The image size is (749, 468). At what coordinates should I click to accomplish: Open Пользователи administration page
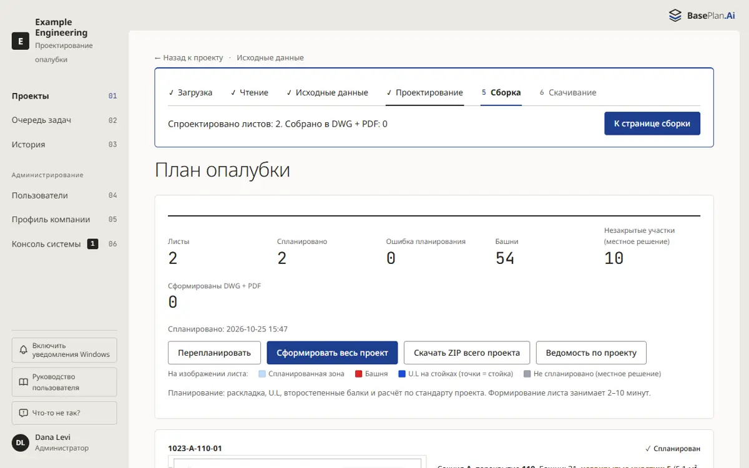click(64, 195)
